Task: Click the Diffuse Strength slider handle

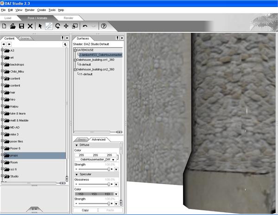Action: tap(109, 169)
